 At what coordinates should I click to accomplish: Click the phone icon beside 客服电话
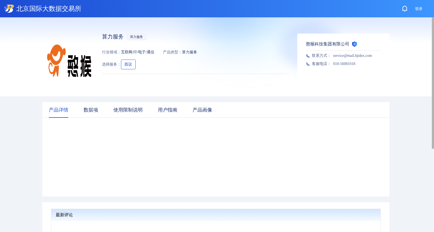click(x=308, y=64)
